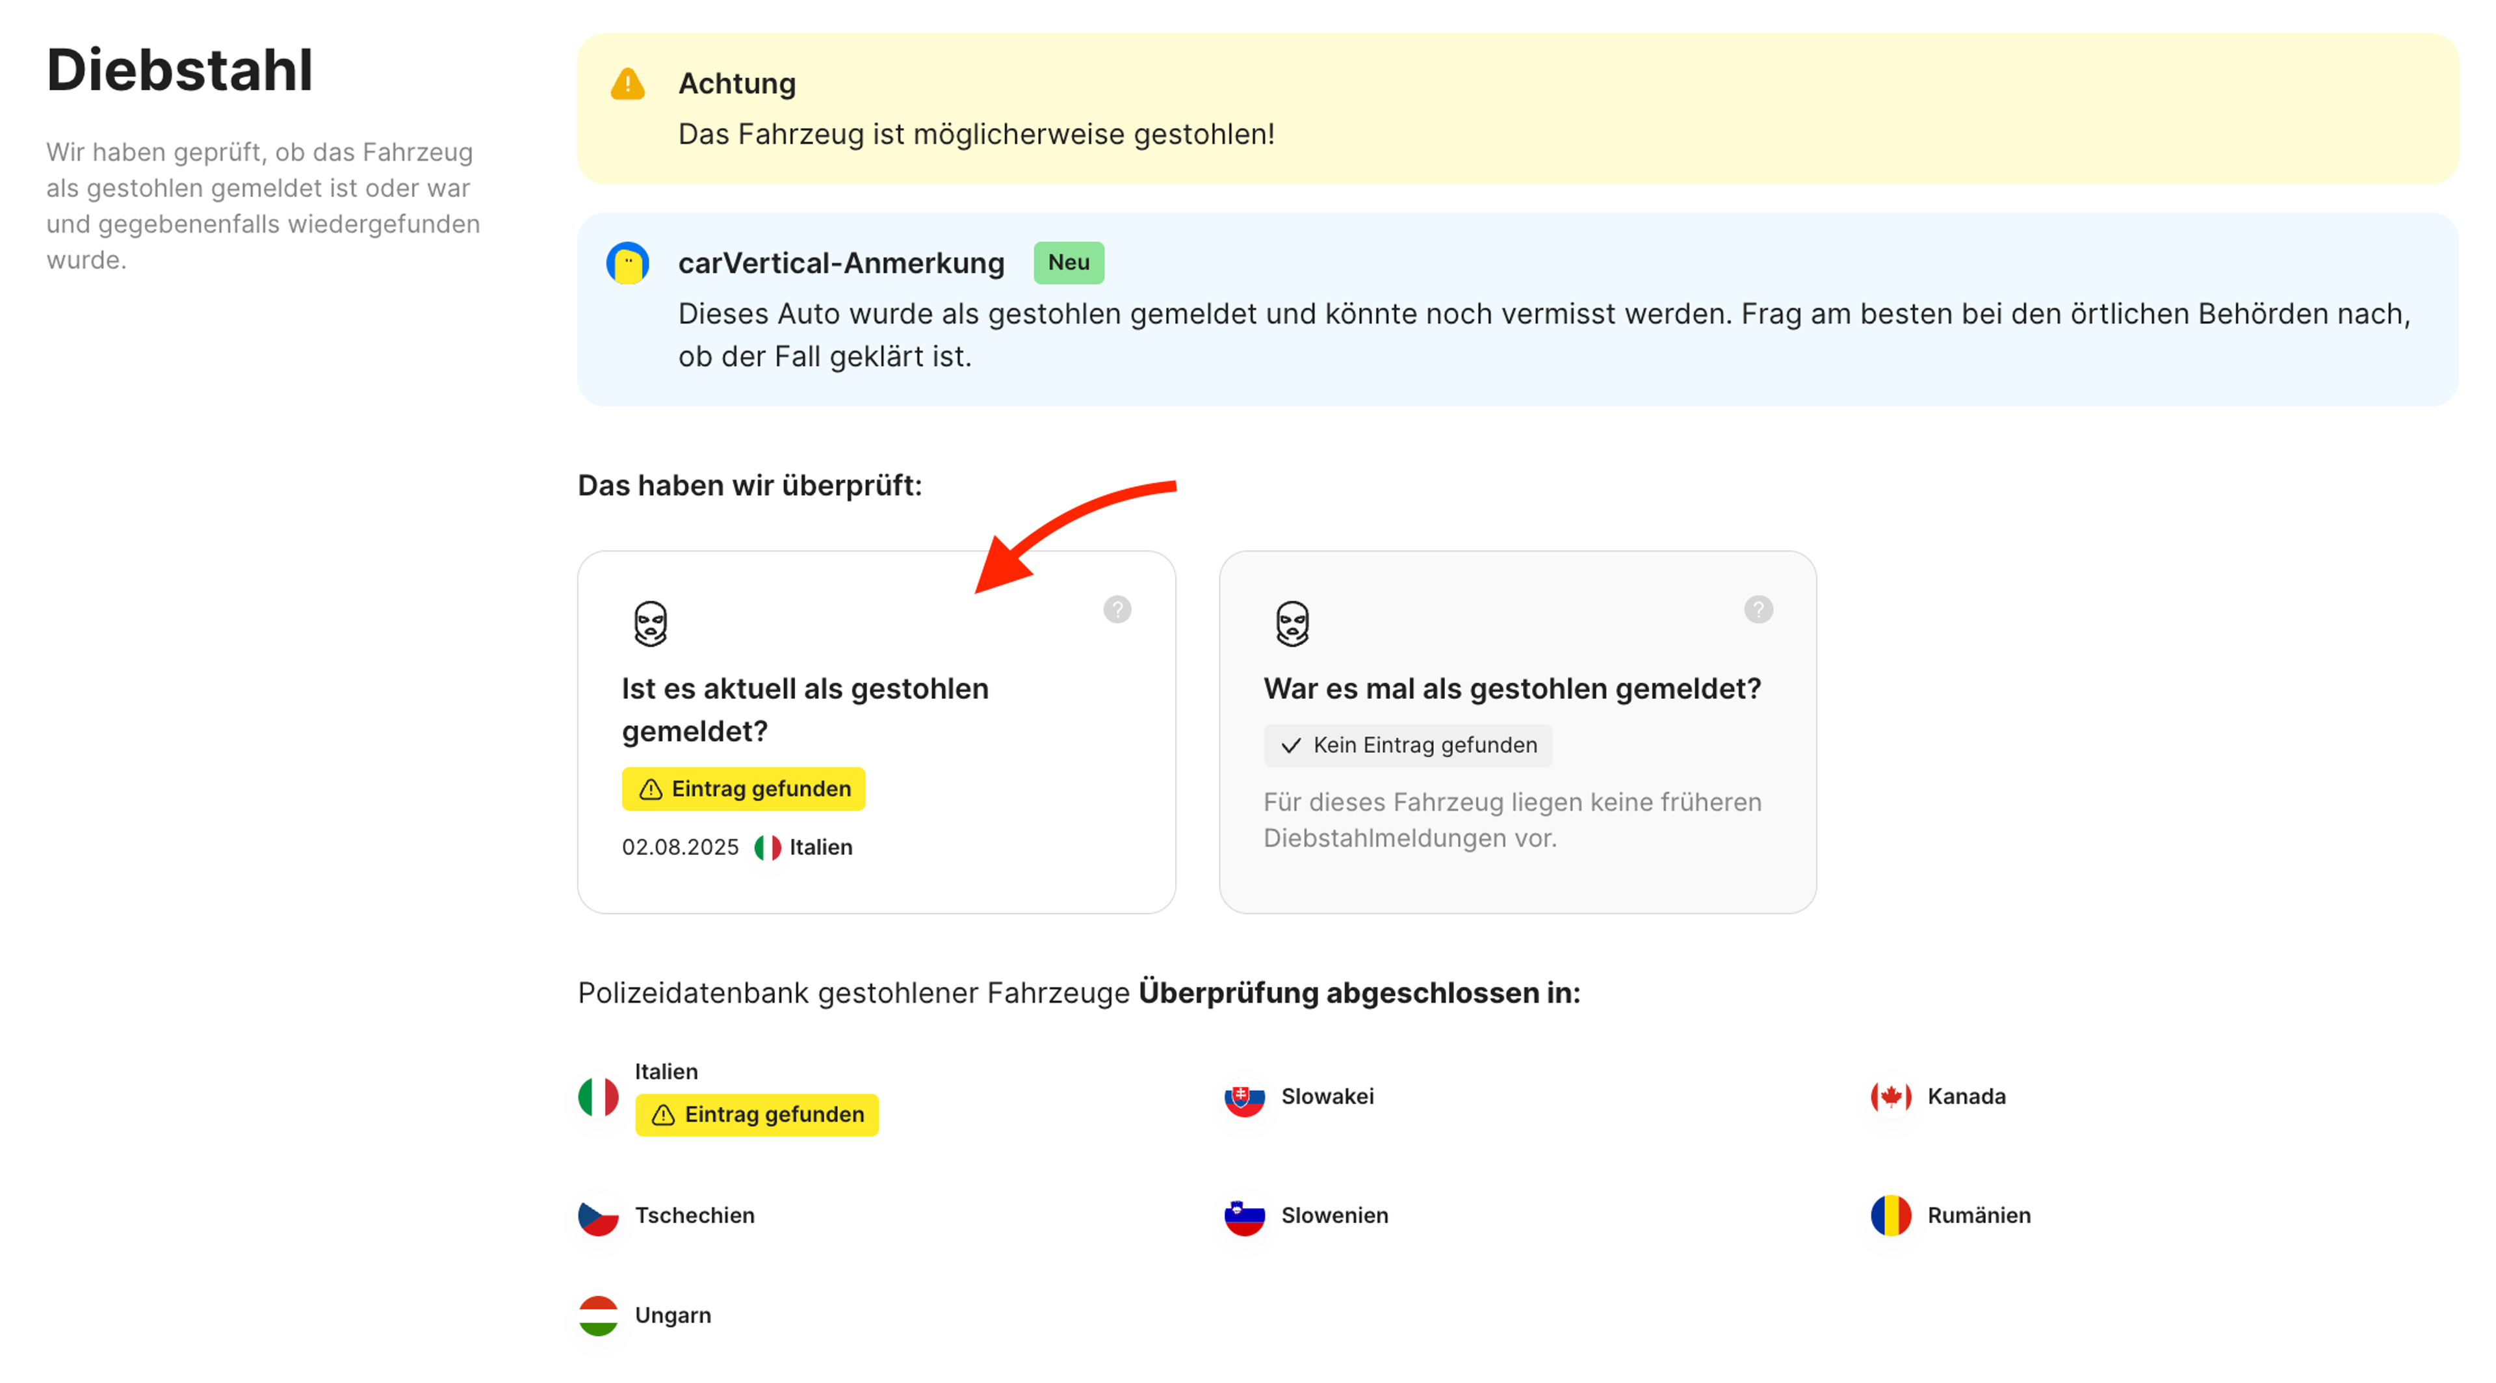Click the Slovenia flag icon beside Slowenien
The width and height of the screenshot is (2496, 1383).
point(1245,1218)
